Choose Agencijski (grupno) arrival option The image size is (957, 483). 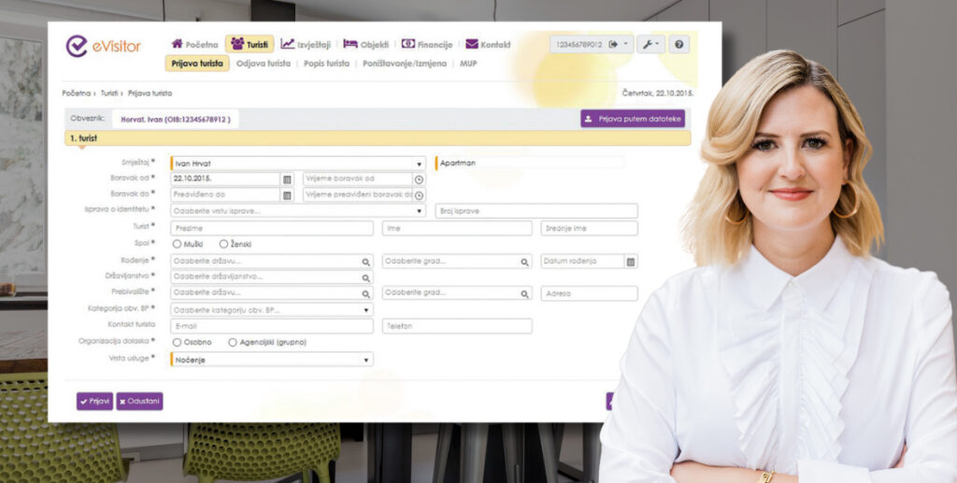tap(233, 342)
